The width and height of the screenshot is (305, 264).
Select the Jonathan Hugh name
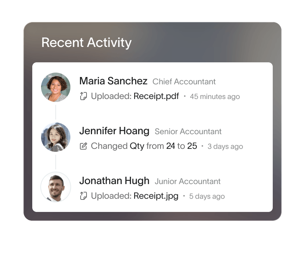coord(114,181)
